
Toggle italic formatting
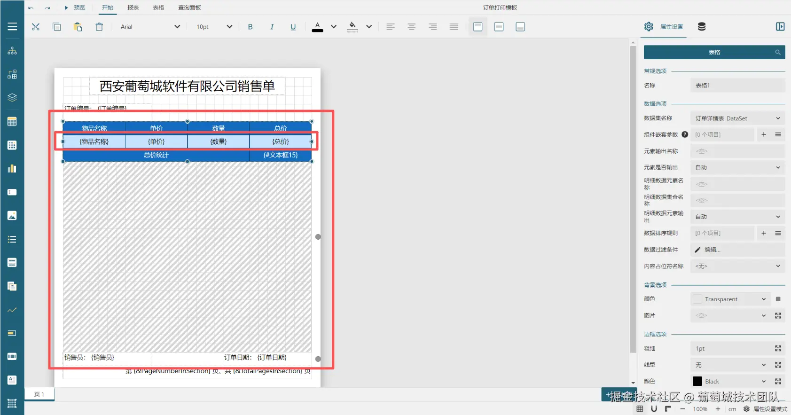pyautogui.click(x=272, y=27)
